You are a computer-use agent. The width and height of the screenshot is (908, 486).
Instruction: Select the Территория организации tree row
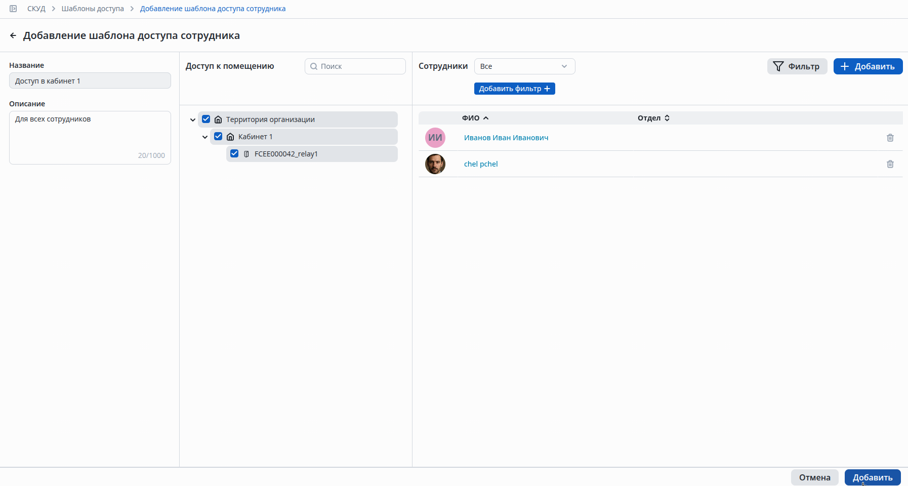[298, 119]
